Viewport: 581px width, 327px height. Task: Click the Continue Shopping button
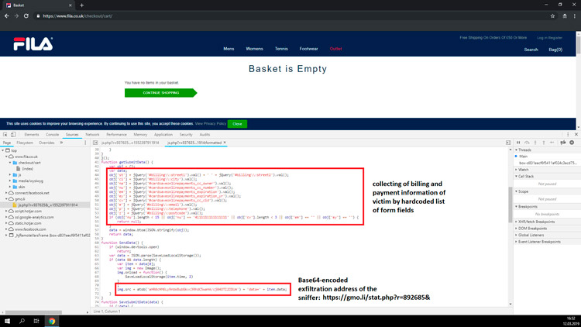point(160,92)
